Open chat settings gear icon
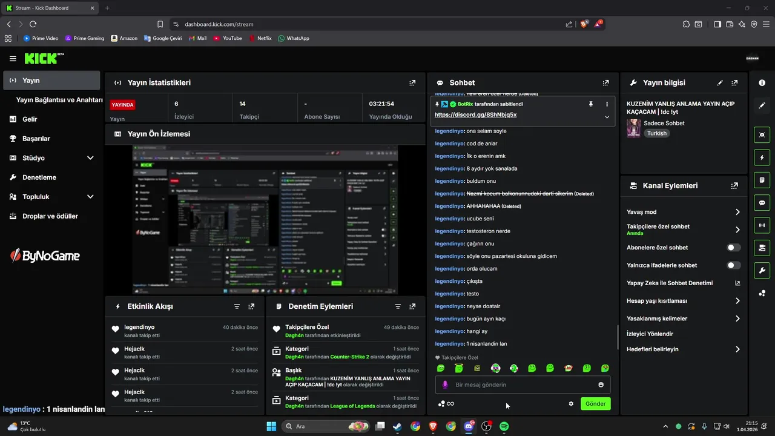The image size is (775, 436). click(x=571, y=404)
